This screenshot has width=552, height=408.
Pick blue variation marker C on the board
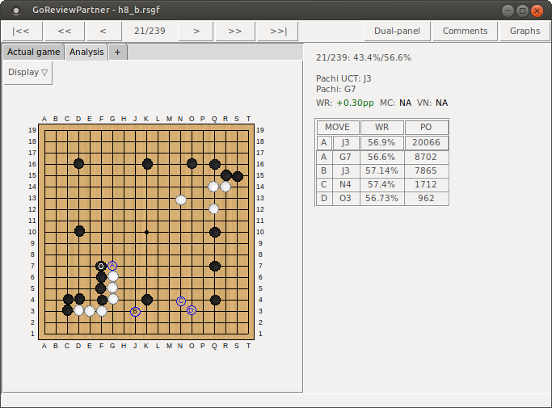pyautogui.click(x=181, y=301)
